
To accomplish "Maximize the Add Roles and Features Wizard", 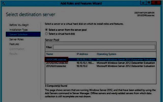I will pyautogui.click(x=149, y=3).
